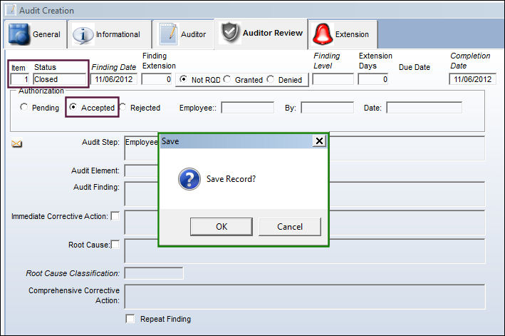Select the Accepted authorization option

pyautogui.click(x=73, y=107)
